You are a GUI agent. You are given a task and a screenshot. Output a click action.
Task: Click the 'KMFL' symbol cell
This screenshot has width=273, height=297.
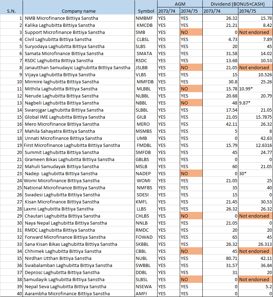[x=146, y=202]
